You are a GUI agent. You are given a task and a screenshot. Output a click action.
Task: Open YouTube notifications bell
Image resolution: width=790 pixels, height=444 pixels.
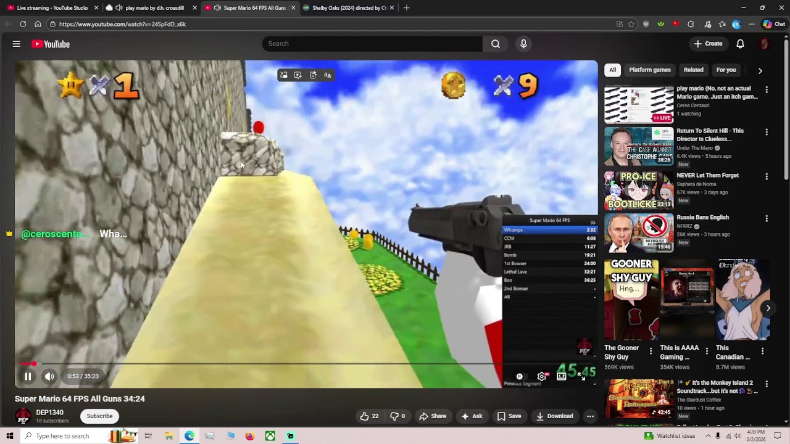pos(740,44)
